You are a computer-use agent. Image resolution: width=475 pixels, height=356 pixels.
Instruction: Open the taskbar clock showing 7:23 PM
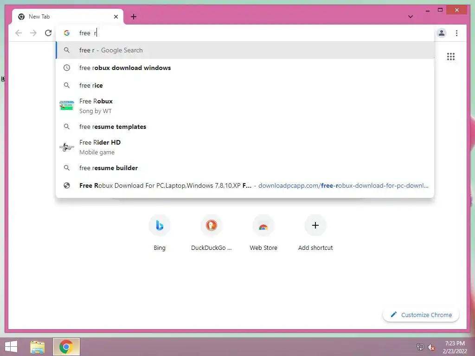pos(455,347)
